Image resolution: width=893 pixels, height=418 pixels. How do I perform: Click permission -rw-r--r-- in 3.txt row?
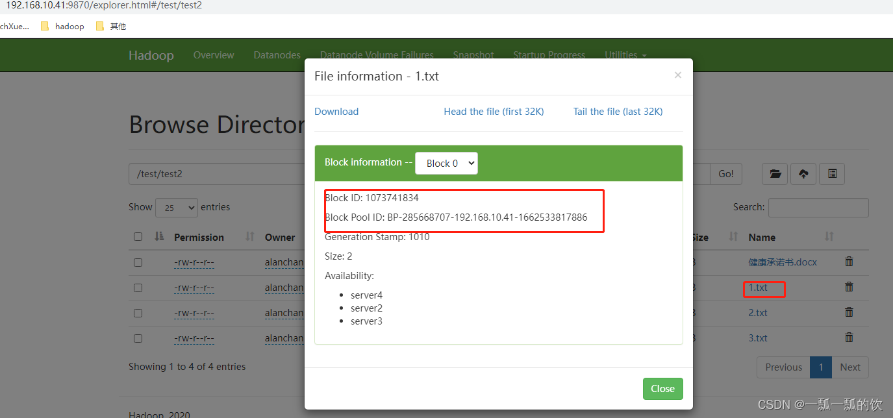194,338
